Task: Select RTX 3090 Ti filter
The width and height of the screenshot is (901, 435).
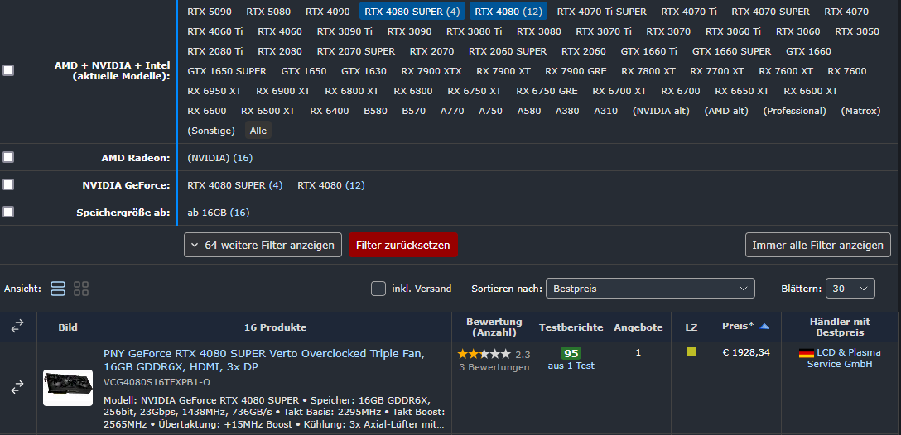Action: [x=344, y=31]
